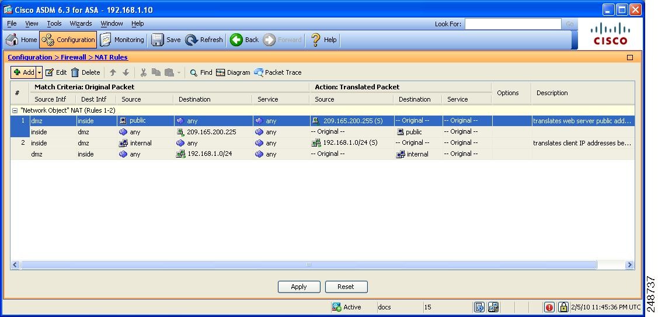Screen dimensions: 658x317
Task: Click the status bar save-configuration icon
Action: (x=493, y=307)
